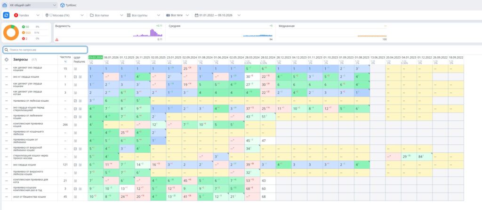Viewport: 482px width, 210px height.
Task: Click the Медианная position chart
Action: point(372,36)
